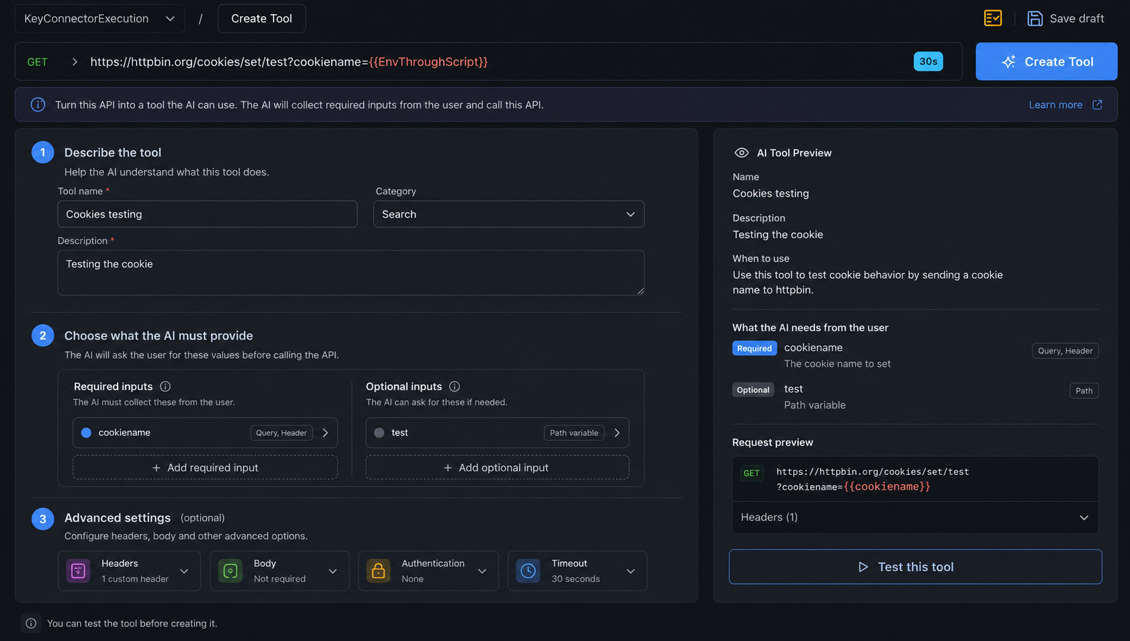Click the Query, Header tag in preview panel

pyautogui.click(x=1065, y=351)
